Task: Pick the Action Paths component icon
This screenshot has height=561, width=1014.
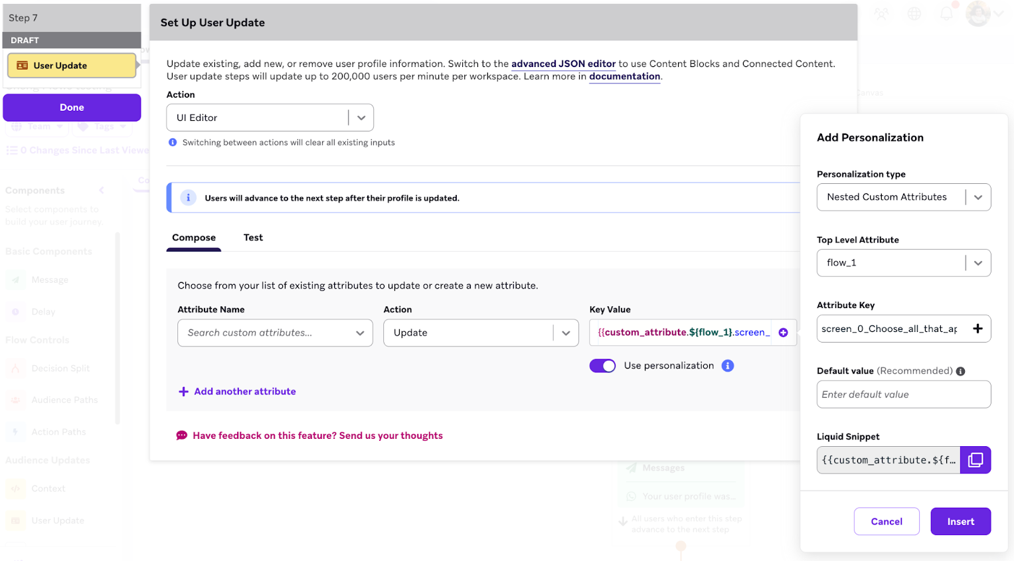Action: (15, 431)
